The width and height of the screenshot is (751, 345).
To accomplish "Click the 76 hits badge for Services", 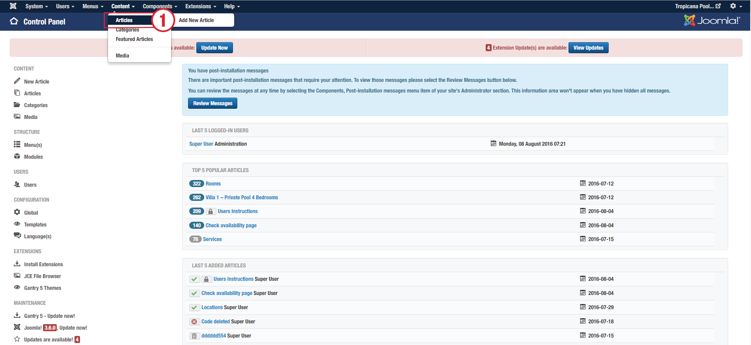I will (195, 239).
